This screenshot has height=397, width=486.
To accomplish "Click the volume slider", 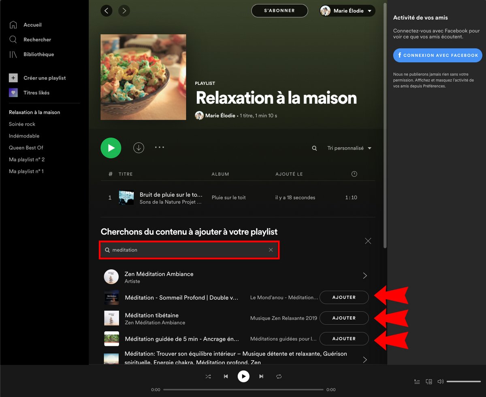I will pos(464,382).
